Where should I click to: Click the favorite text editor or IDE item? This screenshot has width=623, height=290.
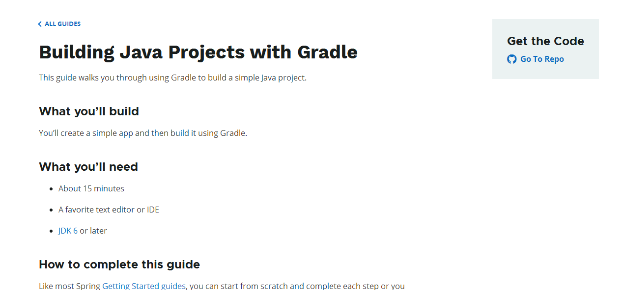coord(109,210)
